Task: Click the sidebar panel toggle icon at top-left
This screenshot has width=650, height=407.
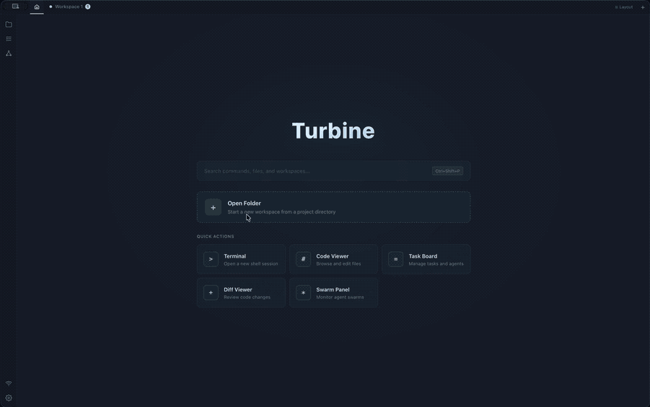Action: [x=15, y=6]
